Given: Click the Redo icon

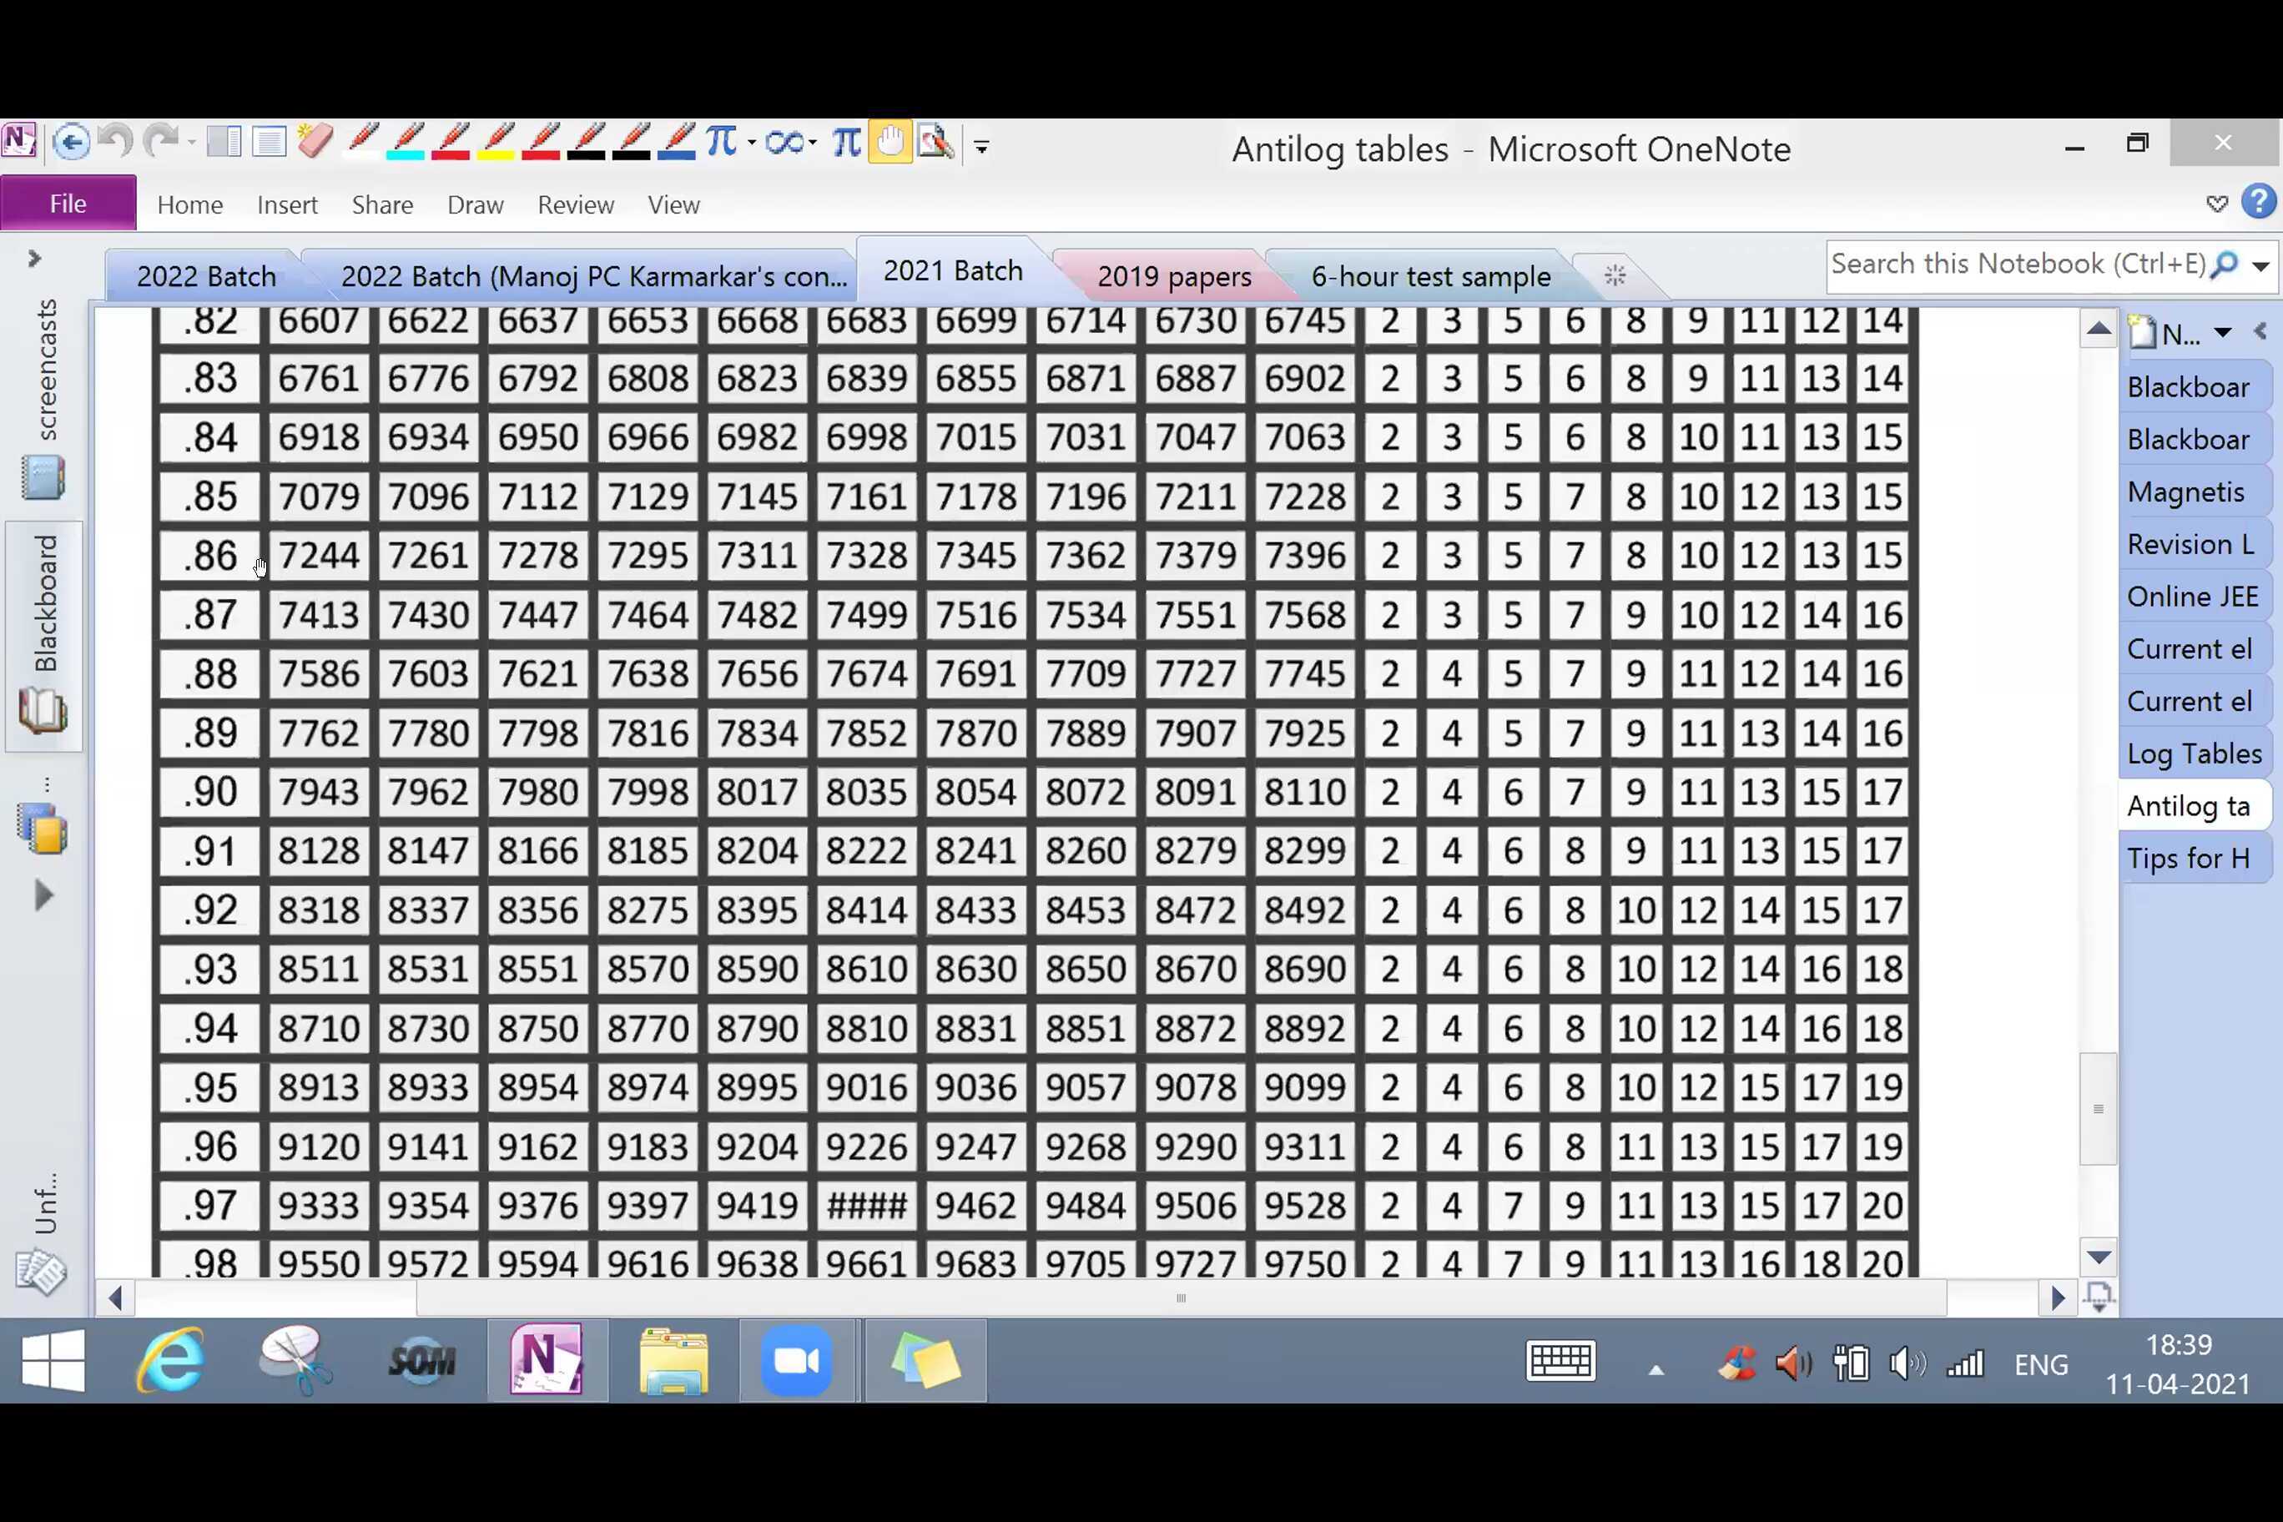Looking at the screenshot, I should point(162,143).
